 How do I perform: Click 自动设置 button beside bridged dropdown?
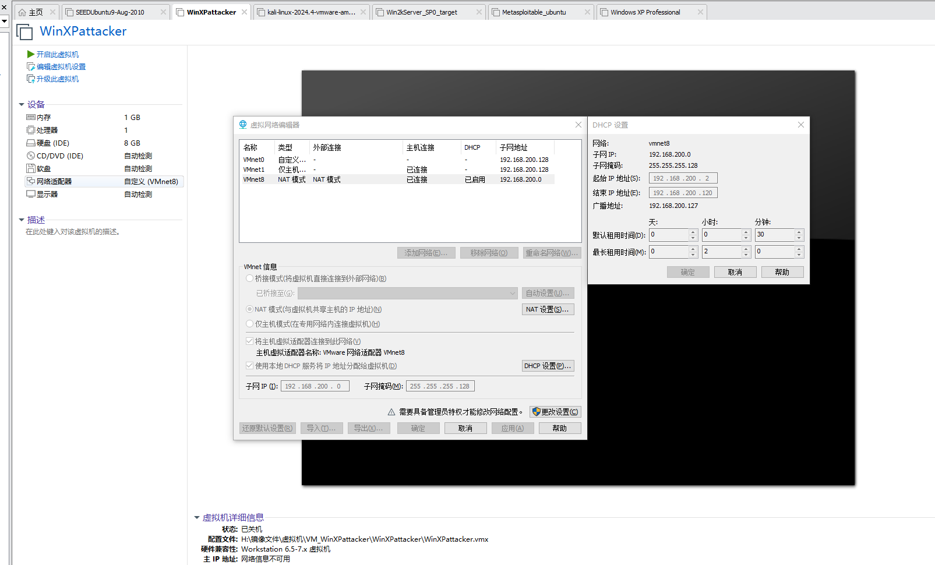548,293
